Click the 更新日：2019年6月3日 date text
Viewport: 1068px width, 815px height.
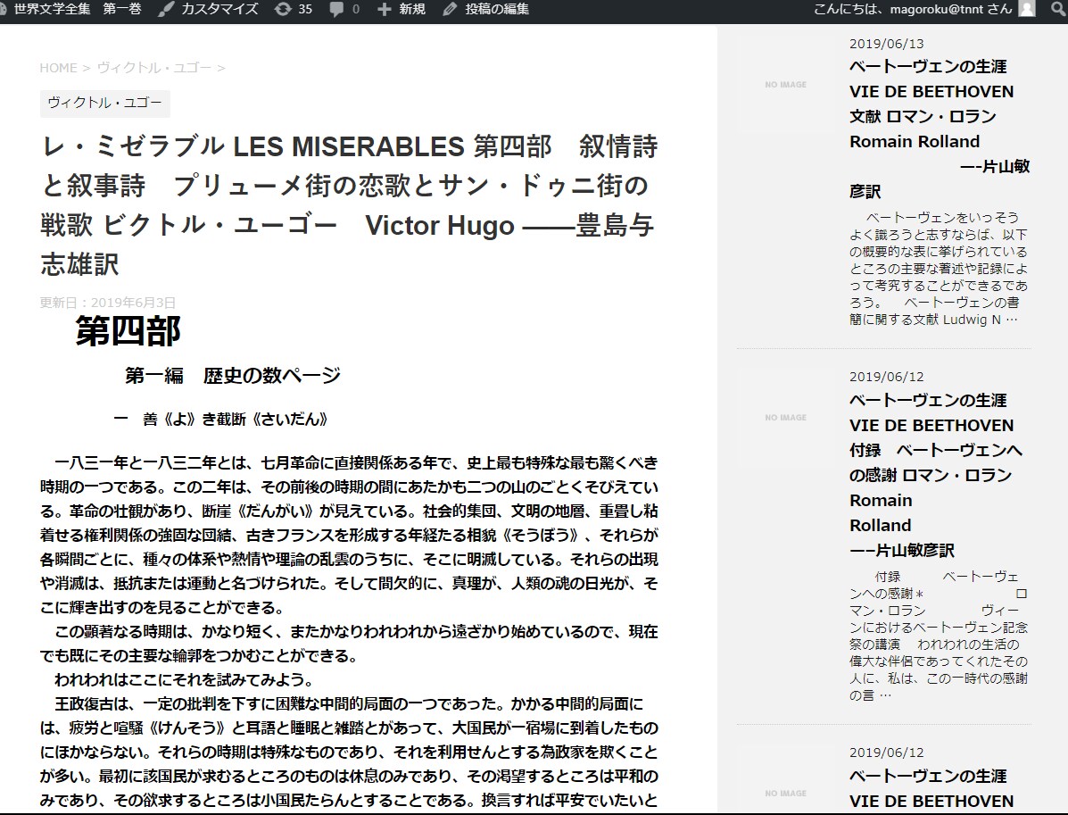[108, 303]
